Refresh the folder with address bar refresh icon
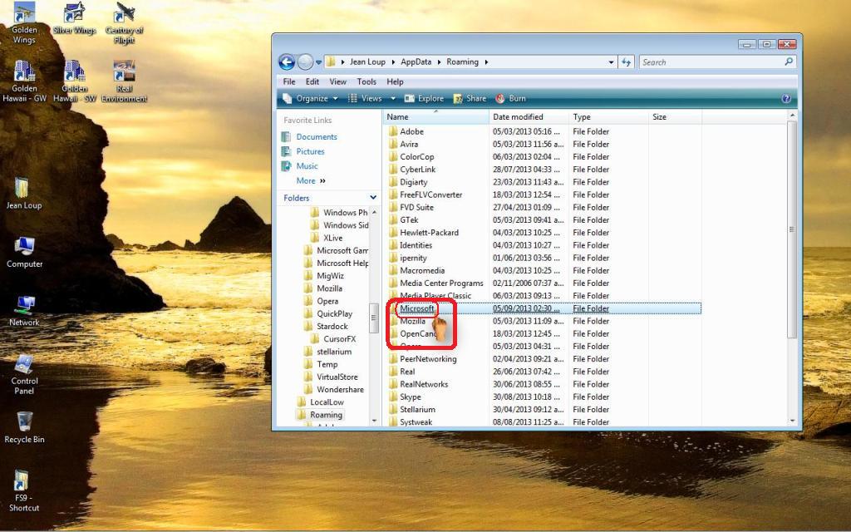 pyautogui.click(x=627, y=62)
